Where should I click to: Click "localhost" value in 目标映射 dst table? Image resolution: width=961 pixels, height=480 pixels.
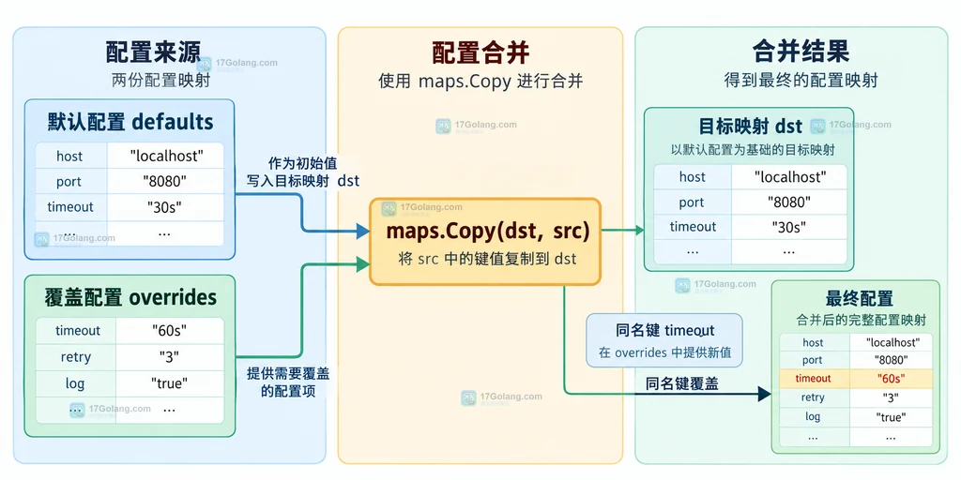(x=790, y=177)
